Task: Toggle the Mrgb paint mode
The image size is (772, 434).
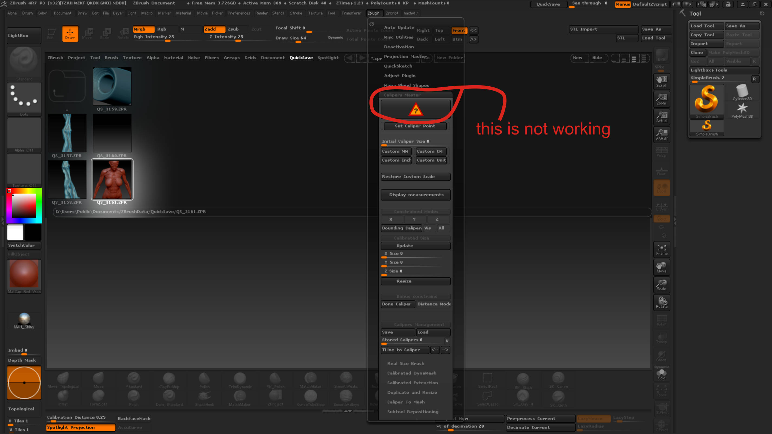Action: (143, 29)
